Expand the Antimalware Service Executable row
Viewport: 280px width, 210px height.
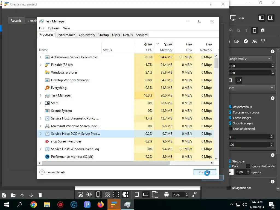40,57
